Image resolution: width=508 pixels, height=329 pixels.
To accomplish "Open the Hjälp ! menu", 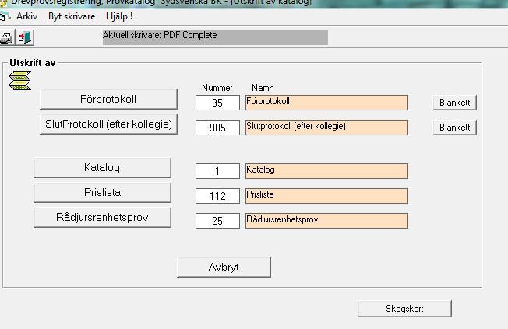I will click(119, 16).
